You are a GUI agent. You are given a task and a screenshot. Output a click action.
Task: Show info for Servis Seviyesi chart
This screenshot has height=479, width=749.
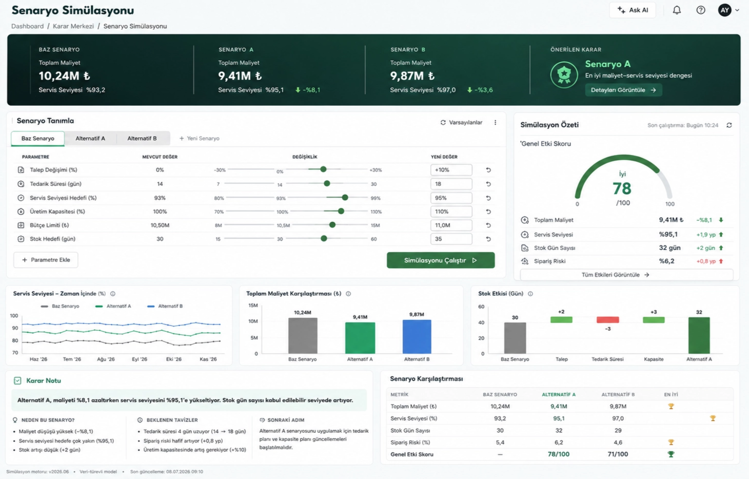[113, 294]
